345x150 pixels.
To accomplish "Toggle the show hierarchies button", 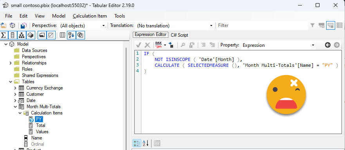I will (x=22, y=35).
